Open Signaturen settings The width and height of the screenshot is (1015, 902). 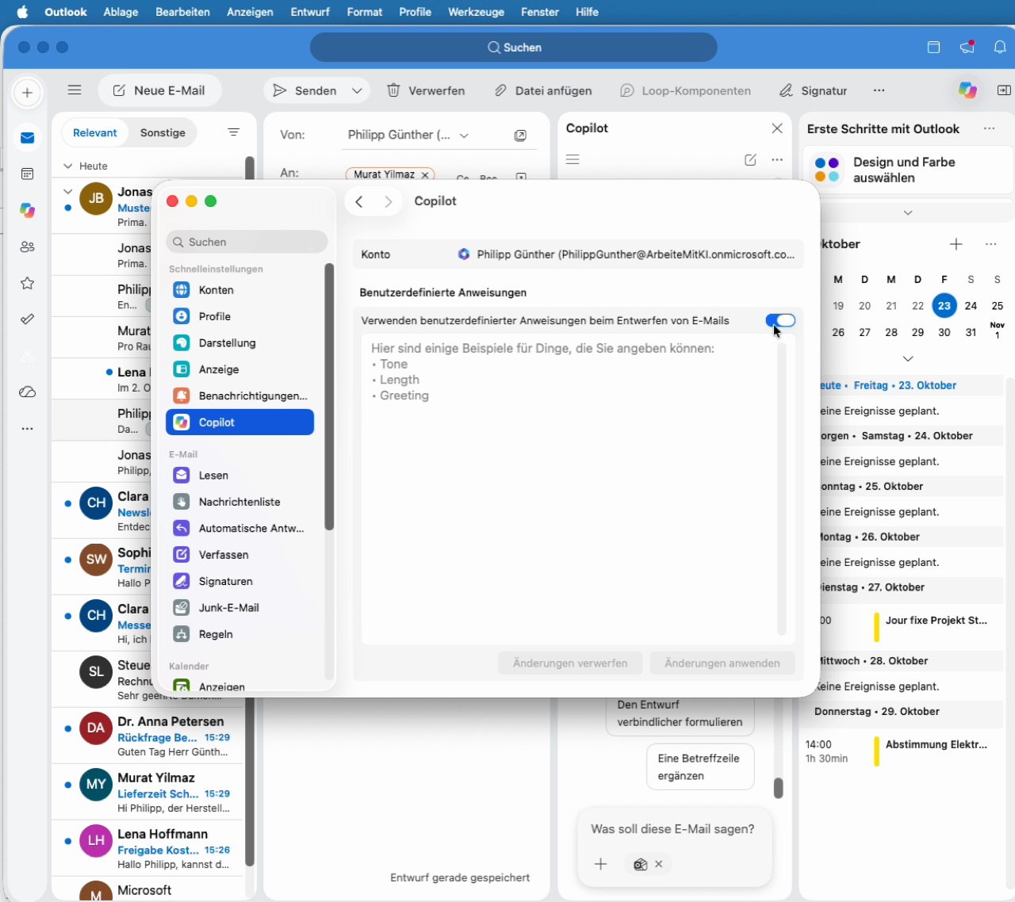pyautogui.click(x=239, y=581)
